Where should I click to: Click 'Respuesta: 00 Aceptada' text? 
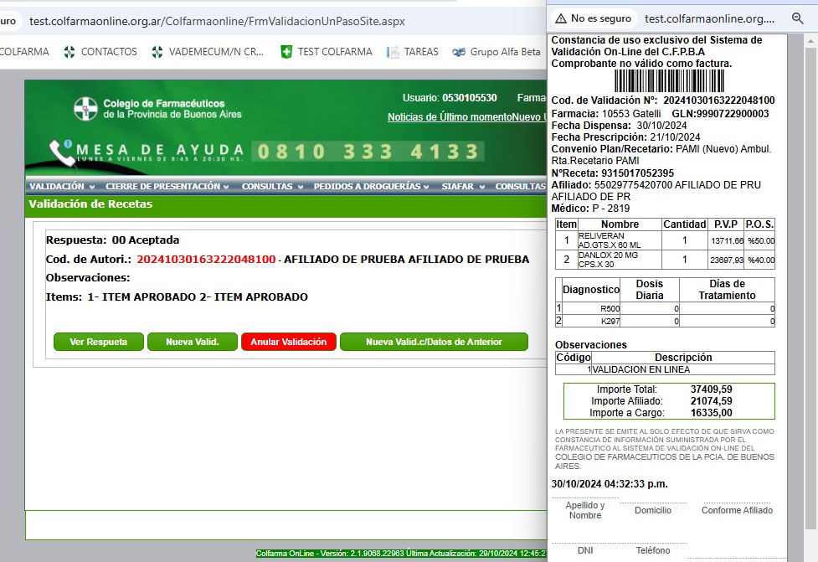pyautogui.click(x=113, y=240)
